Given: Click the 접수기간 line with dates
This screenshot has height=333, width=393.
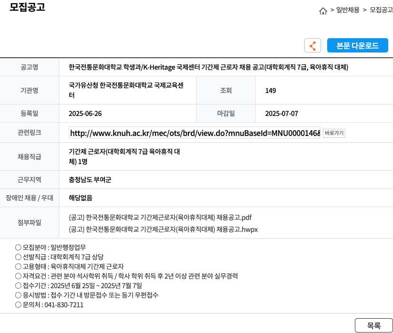Looking at the screenshot, I should (x=78, y=286).
